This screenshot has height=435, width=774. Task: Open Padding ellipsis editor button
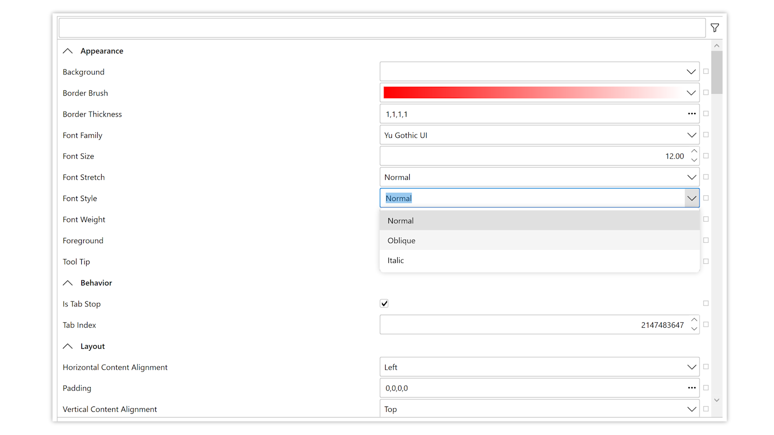(x=692, y=388)
